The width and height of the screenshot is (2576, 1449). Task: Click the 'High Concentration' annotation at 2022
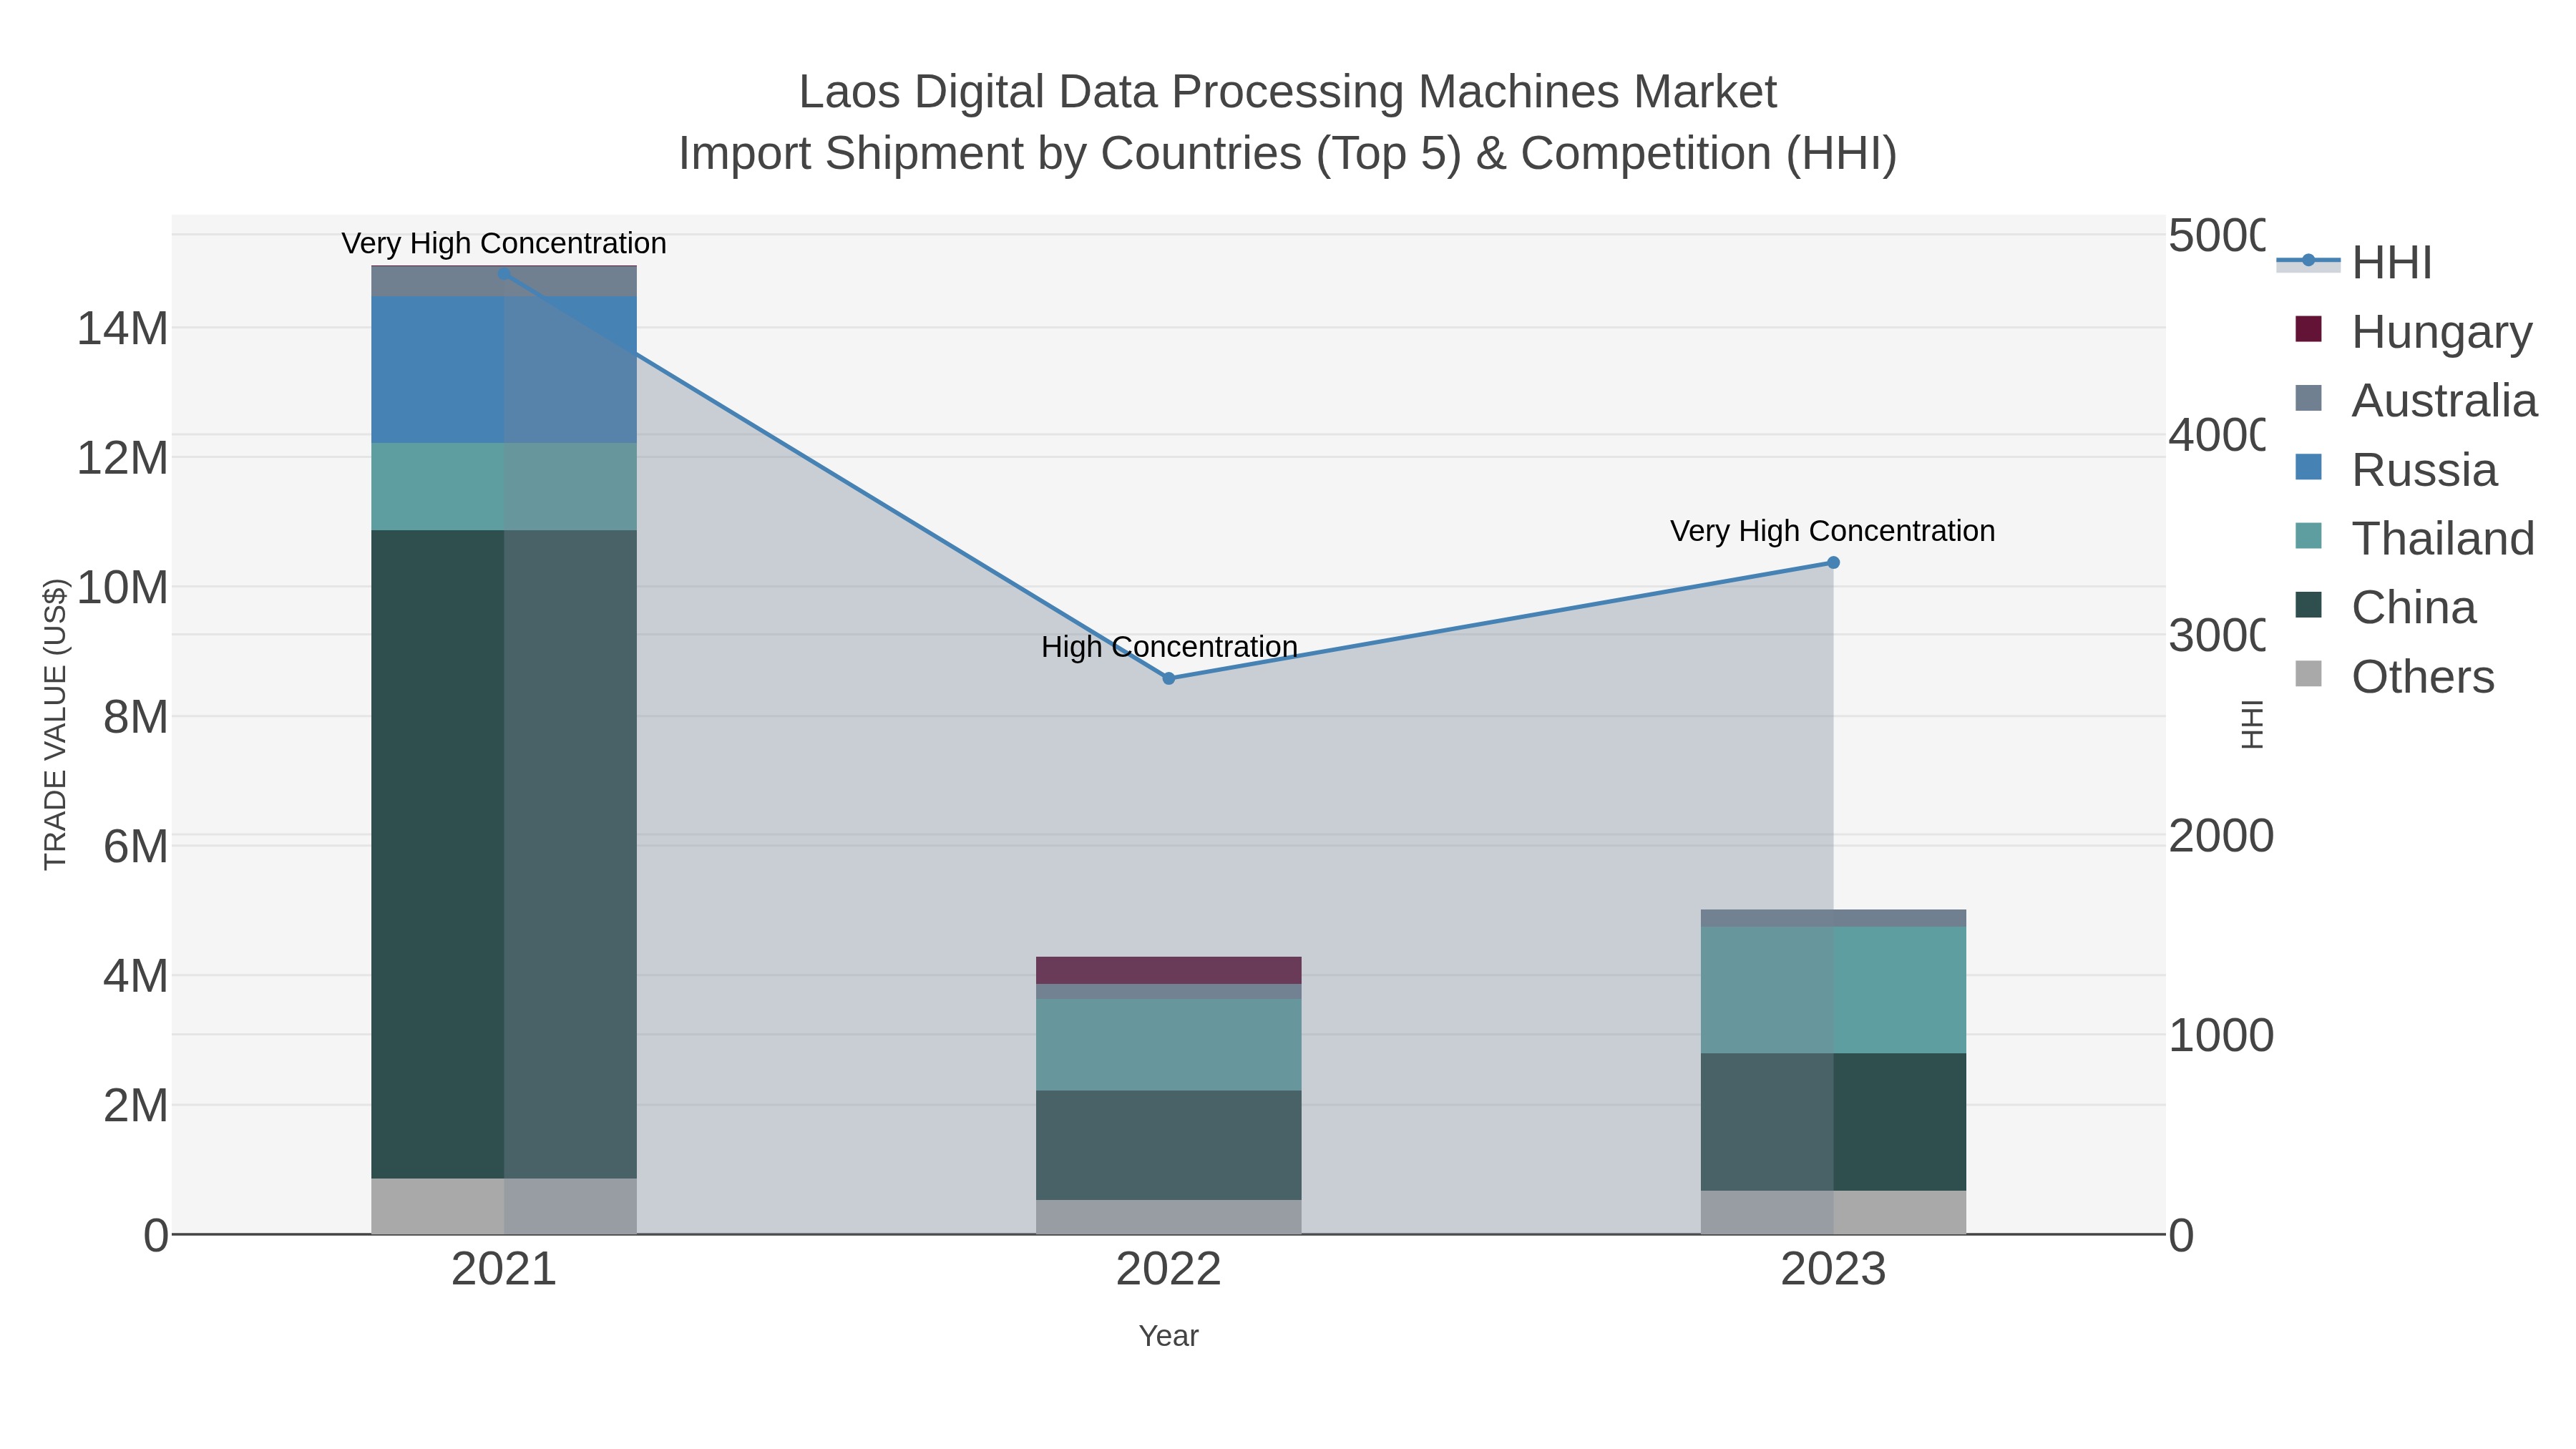(1169, 647)
